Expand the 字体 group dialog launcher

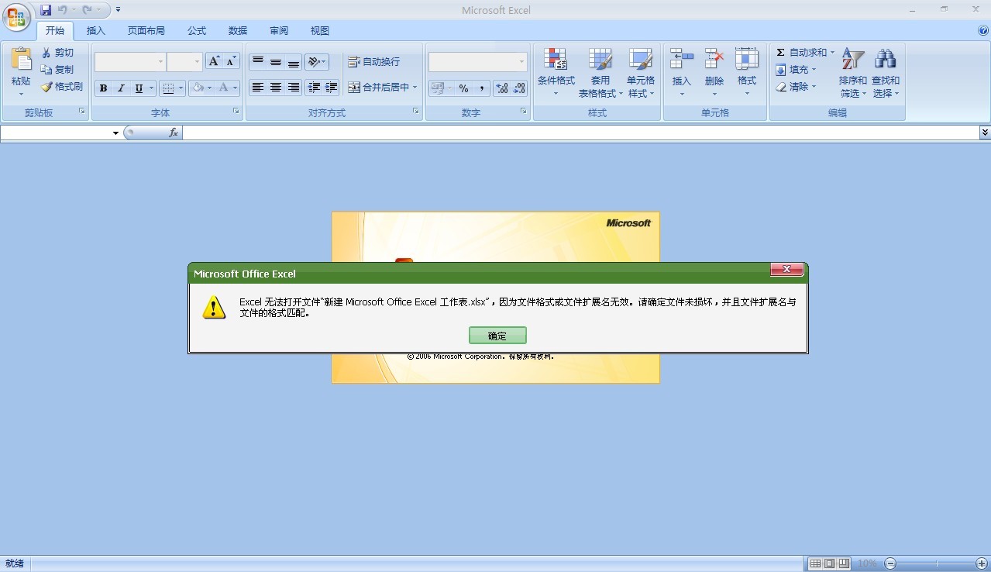pos(237,112)
